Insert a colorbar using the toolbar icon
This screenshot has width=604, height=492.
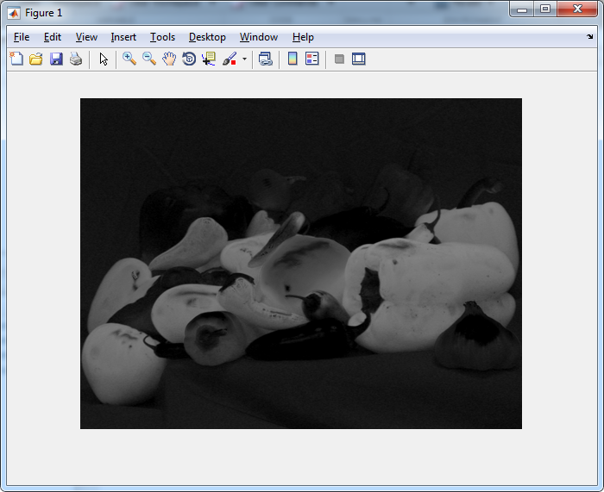point(293,59)
